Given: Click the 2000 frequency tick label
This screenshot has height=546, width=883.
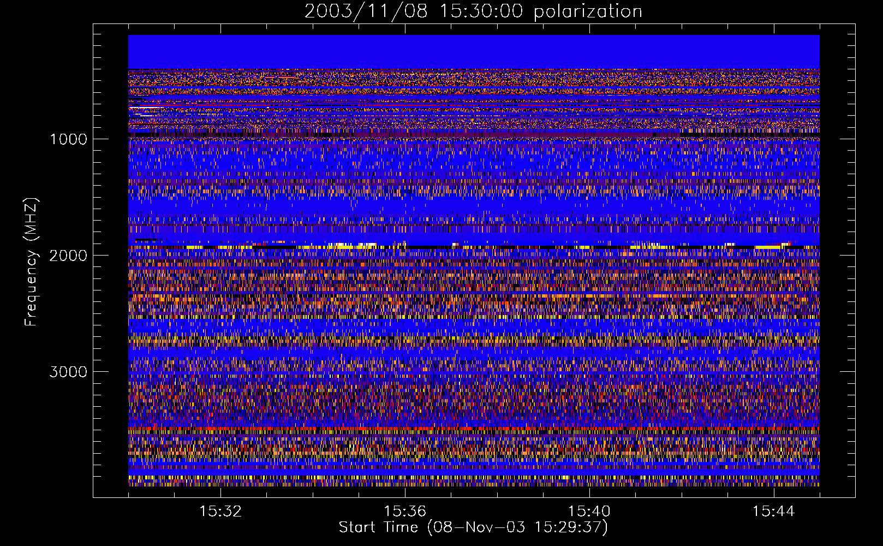Looking at the screenshot, I should [68, 256].
